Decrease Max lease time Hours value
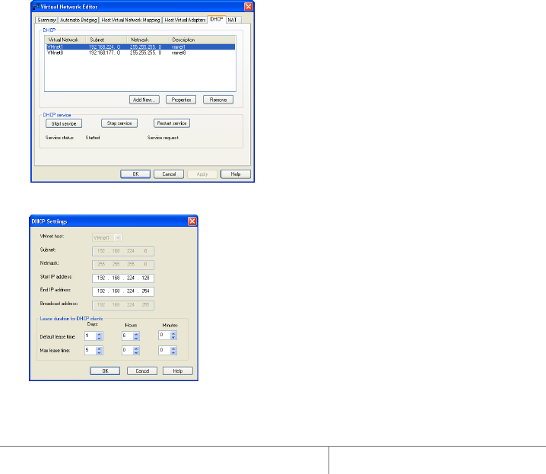 tap(137, 353)
